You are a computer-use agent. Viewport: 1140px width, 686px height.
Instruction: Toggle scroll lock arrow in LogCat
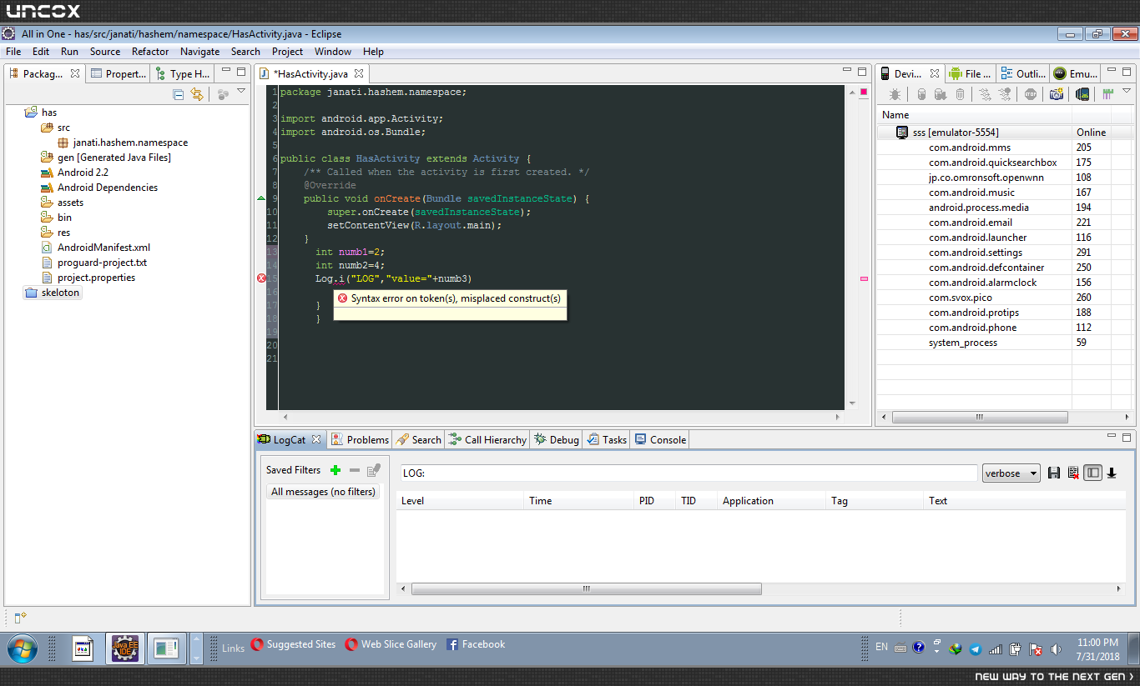1112,473
